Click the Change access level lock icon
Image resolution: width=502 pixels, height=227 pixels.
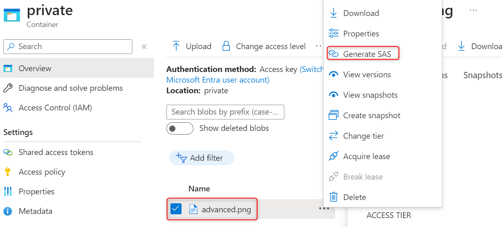click(226, 46)
